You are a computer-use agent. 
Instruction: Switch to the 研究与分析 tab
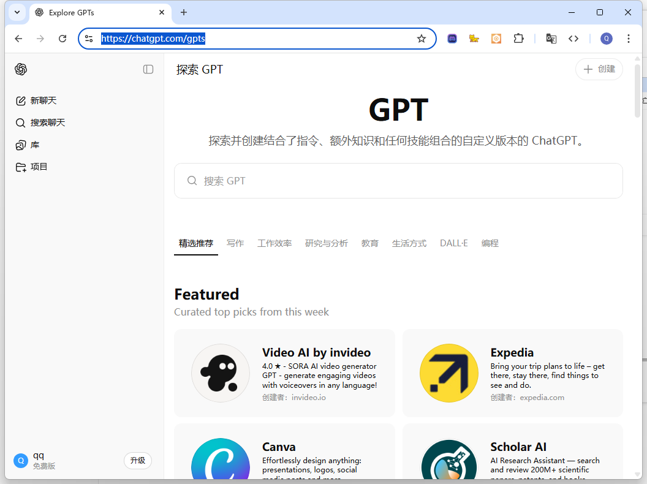click(x=327, y=243)
